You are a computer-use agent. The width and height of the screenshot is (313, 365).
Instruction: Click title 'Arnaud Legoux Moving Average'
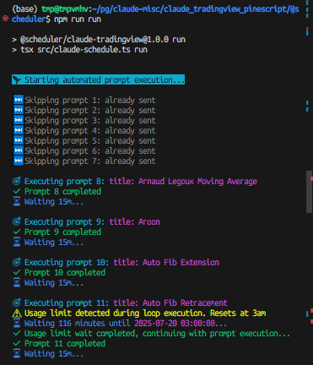tap(197, 181)
